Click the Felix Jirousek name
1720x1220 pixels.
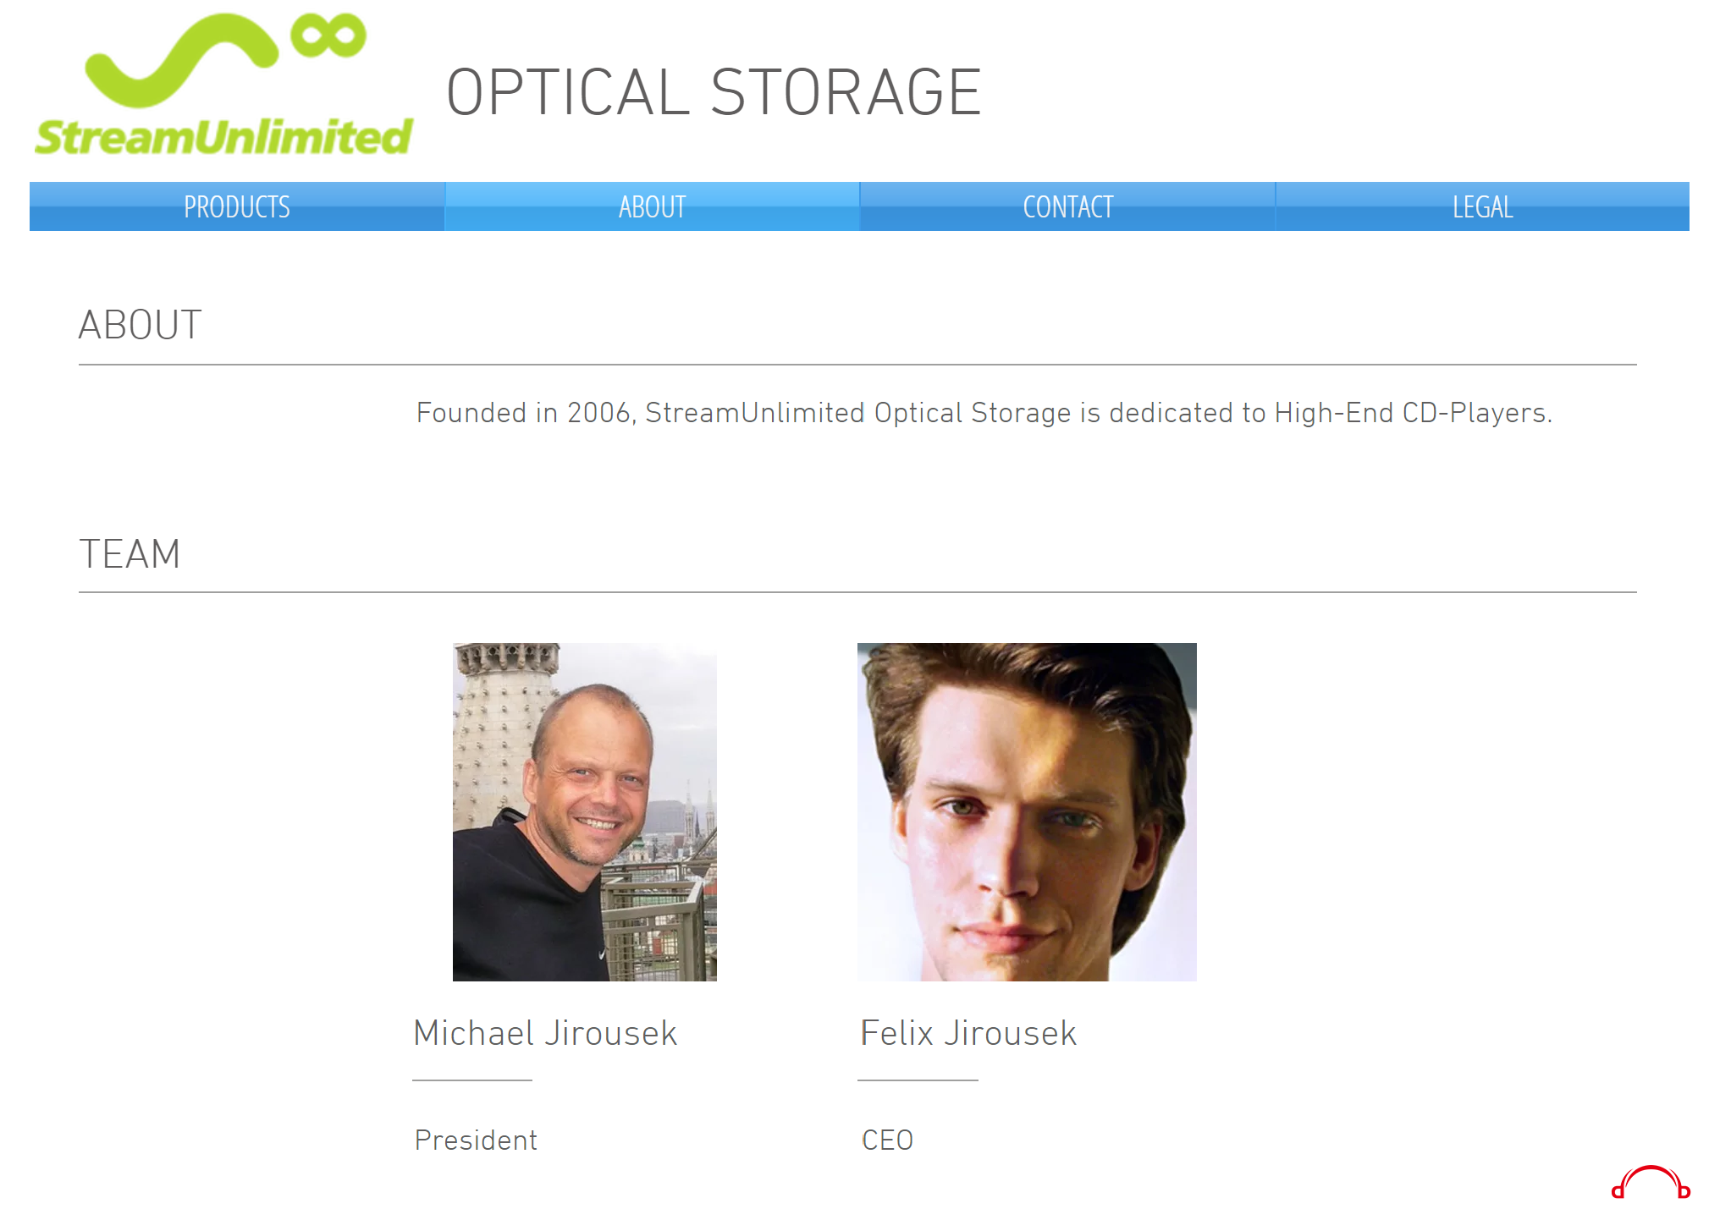coord(968,1033)
